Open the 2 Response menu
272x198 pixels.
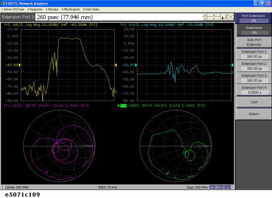(x=35, y=9)
